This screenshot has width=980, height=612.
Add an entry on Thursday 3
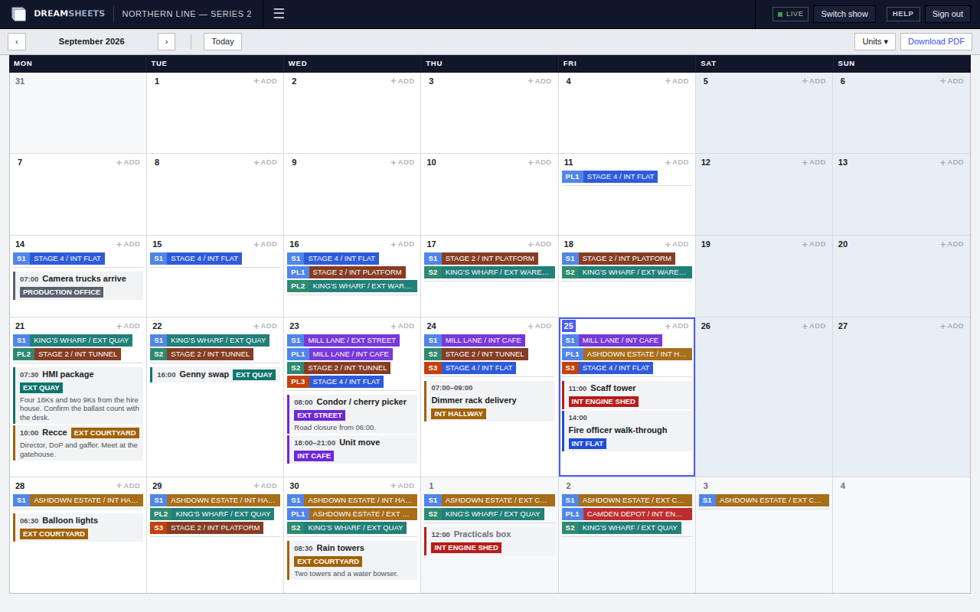click(540, 81)
